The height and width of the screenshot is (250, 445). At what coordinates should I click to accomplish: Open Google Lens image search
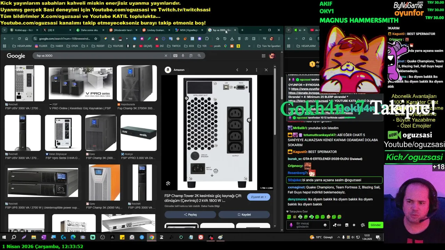pyautogui.click(x=191, y=56)
